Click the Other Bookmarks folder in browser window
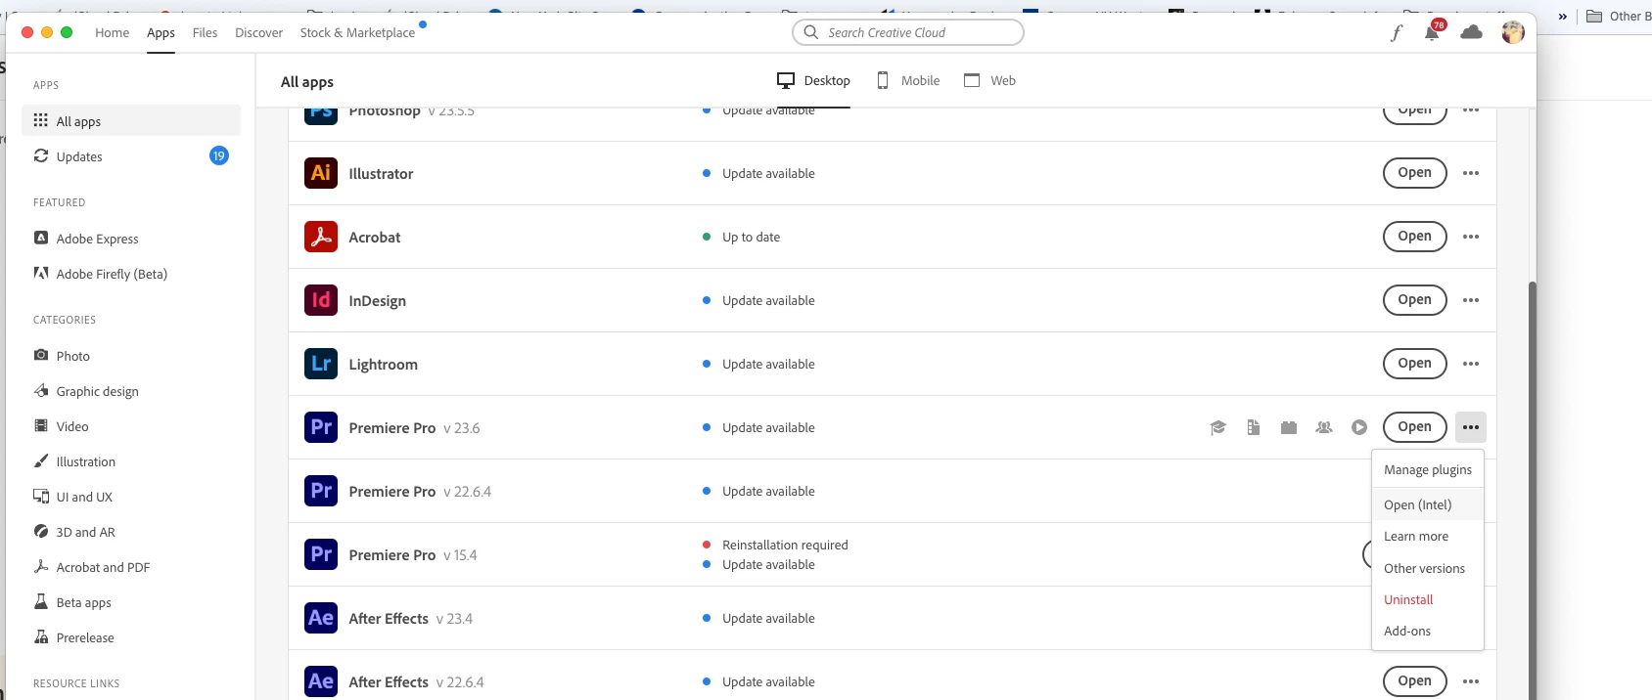 (1619, 16)
